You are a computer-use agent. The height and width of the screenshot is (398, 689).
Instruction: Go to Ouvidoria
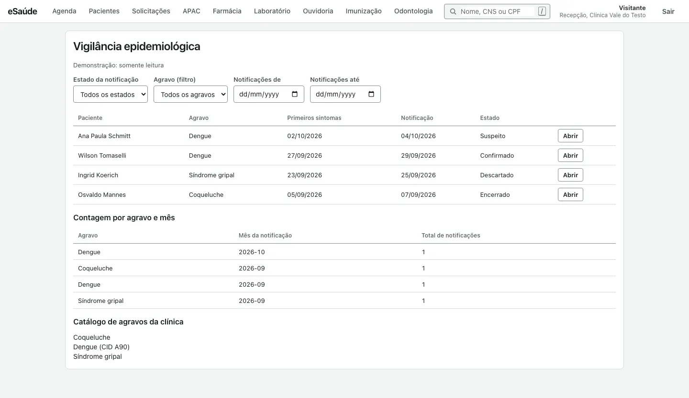pos(318,11)
